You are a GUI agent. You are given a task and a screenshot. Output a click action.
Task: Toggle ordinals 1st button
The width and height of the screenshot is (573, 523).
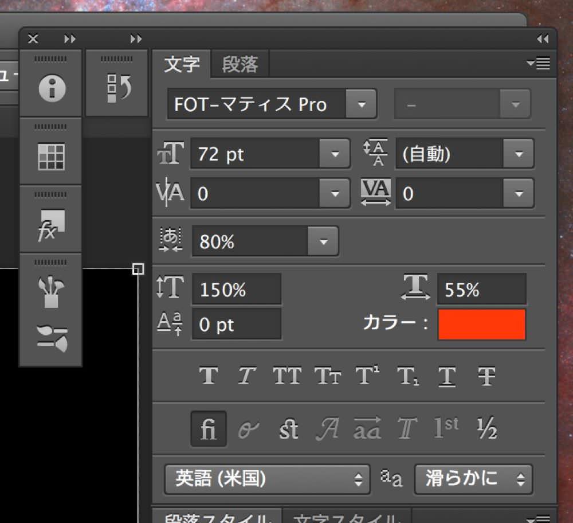tap(446, 428)
